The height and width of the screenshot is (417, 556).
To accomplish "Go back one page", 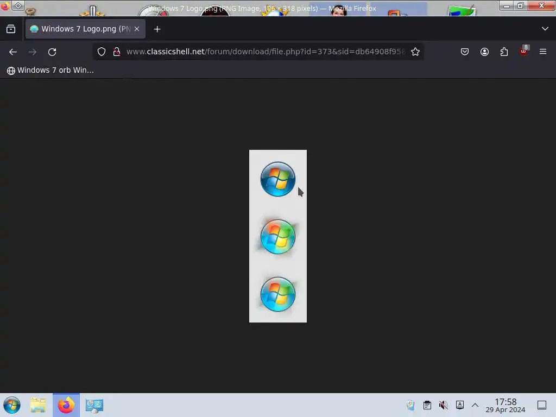I will [x=13, y=52].
